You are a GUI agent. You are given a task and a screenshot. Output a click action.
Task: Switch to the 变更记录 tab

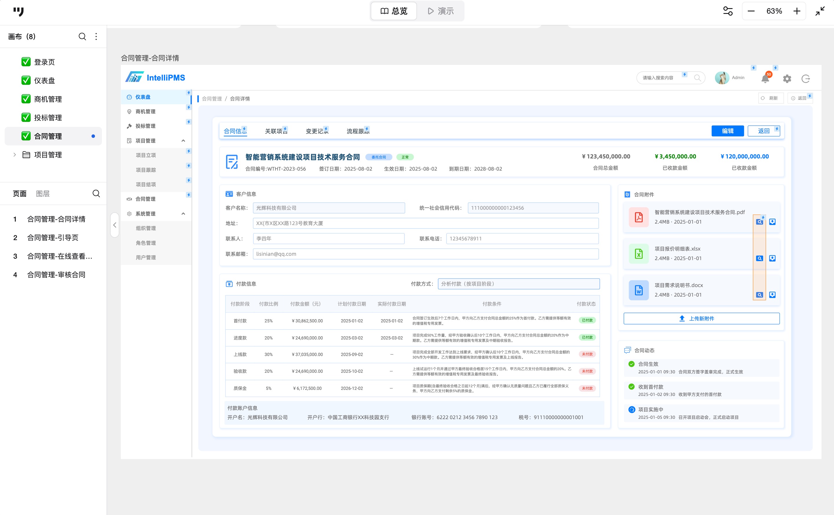coord(317,131)
